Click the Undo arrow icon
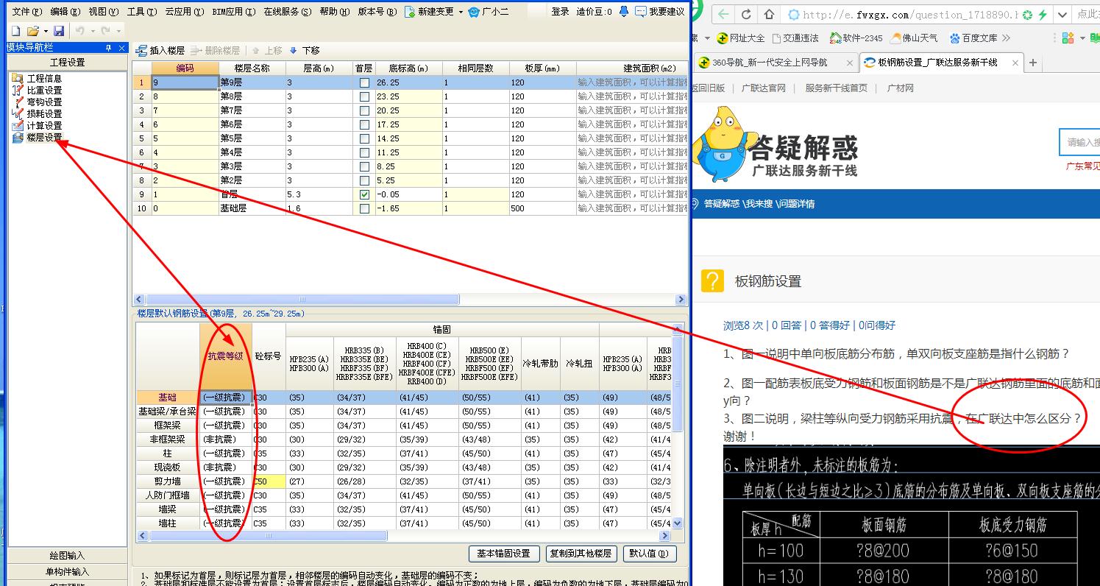This screenshot has height=586, width=1100. tap(79, 31)
